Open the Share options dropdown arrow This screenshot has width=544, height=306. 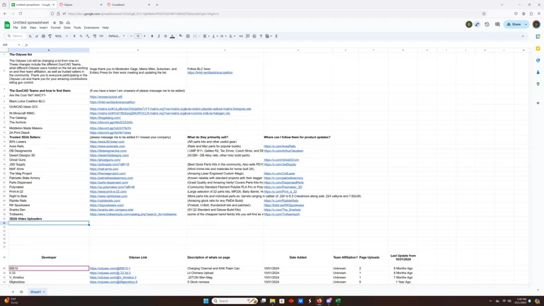(526, 24)
